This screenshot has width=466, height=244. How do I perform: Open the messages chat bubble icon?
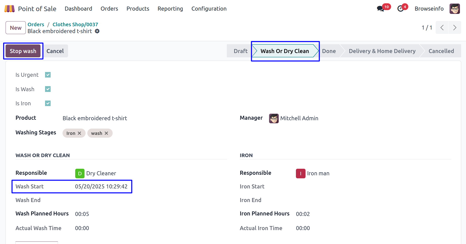tap(380, 9)
